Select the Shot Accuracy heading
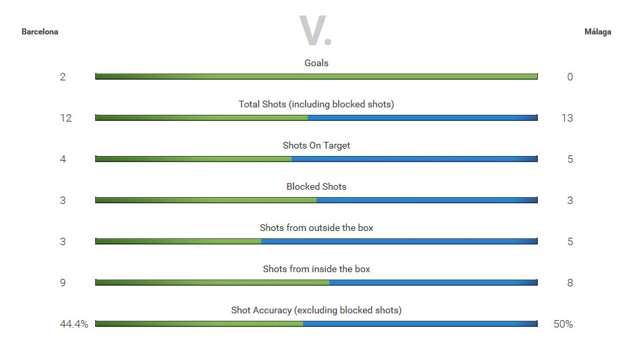 [316, 310]
